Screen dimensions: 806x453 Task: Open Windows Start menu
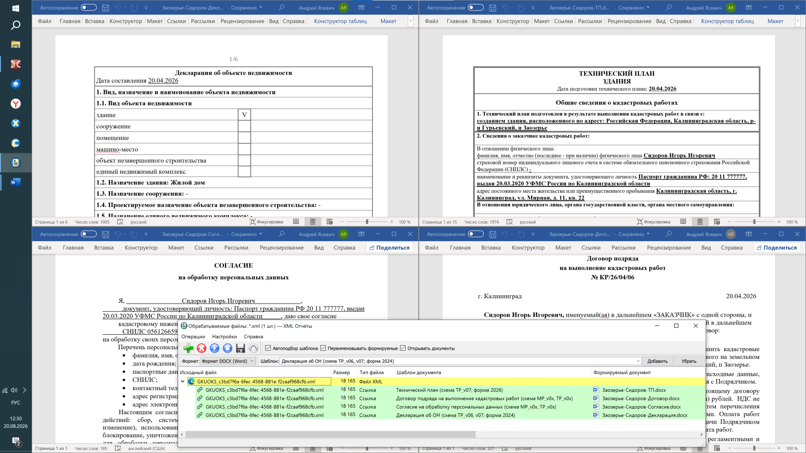[x=15, y=8]
